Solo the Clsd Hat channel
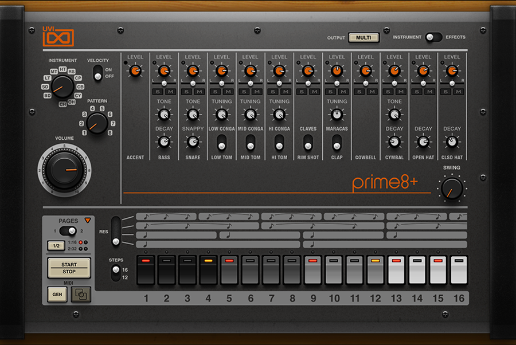516x345 pixels. [446, 92]
